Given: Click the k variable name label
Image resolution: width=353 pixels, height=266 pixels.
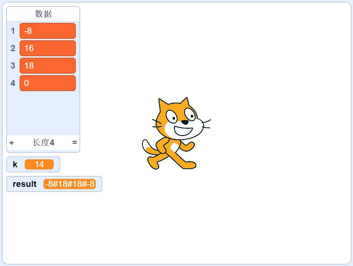Looking at the screenshot, I should [15, 164].
